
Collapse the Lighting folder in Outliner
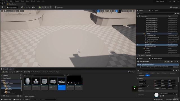(143, 34)
